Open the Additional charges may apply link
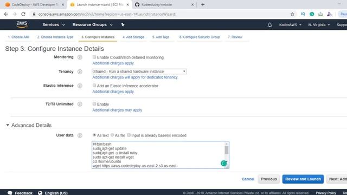This screenshot has height=195, width=347. point(117,110)
